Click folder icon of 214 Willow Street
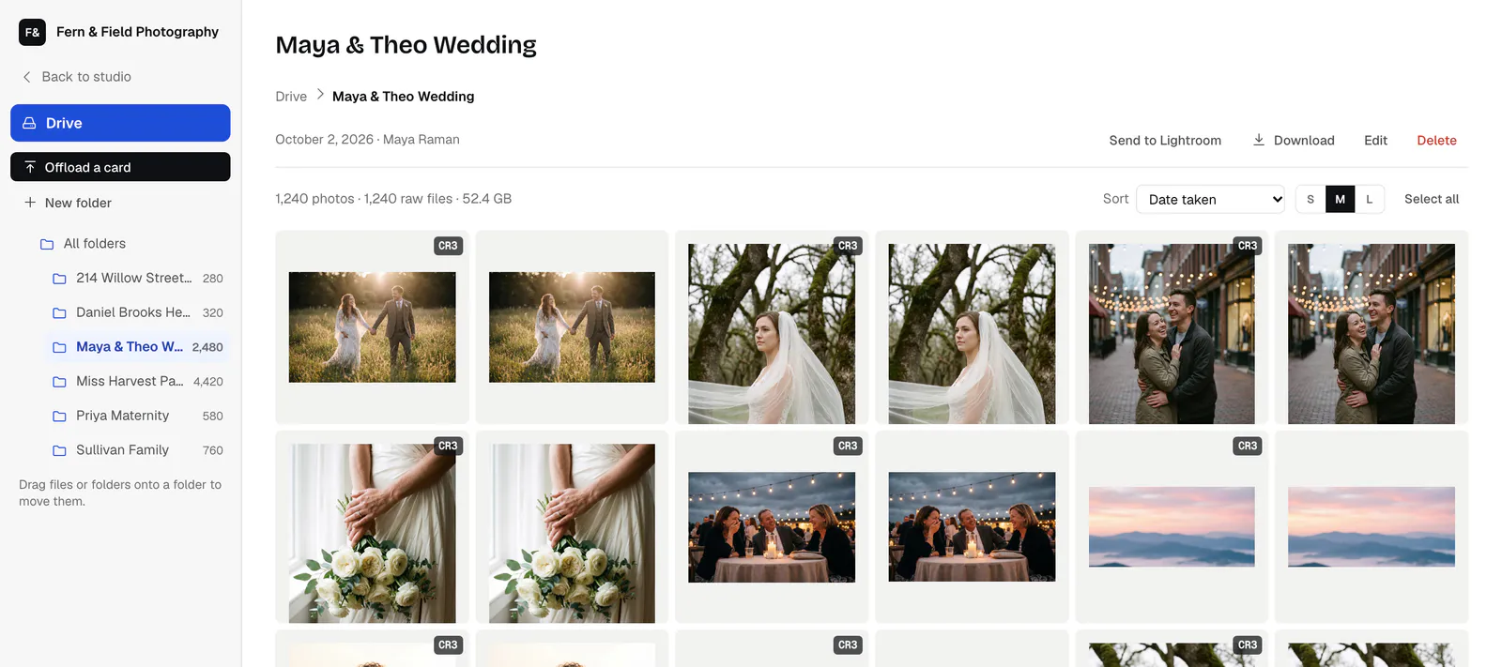 pos(59,279)
